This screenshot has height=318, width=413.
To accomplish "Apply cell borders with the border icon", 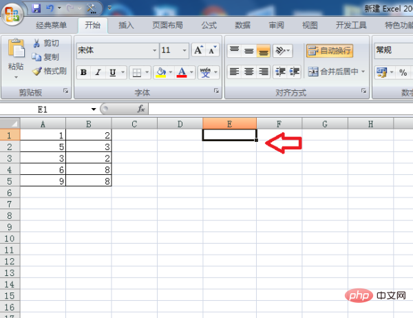I will [x=137, y=72].
